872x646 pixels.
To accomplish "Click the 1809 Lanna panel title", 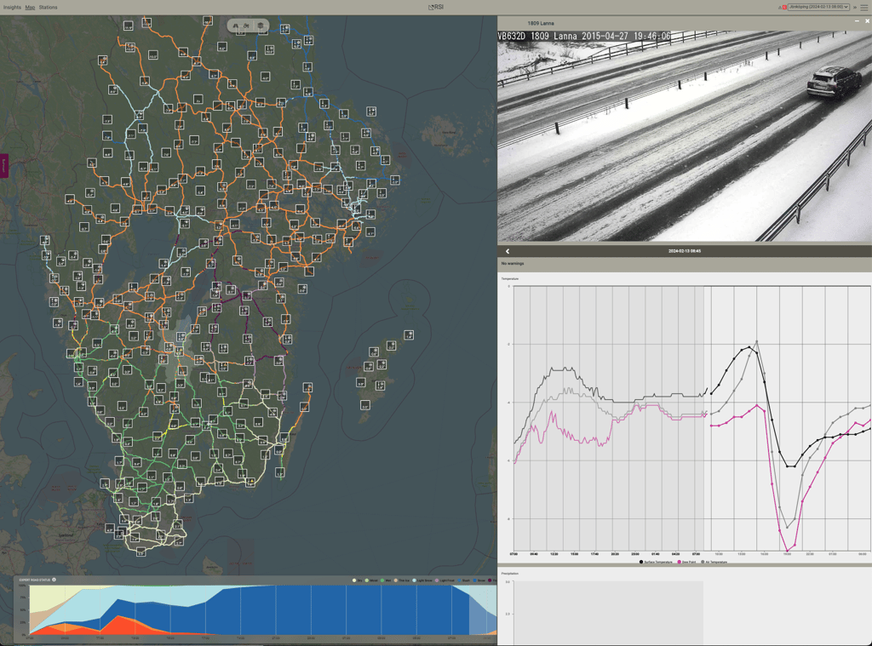I will [541, 23].
